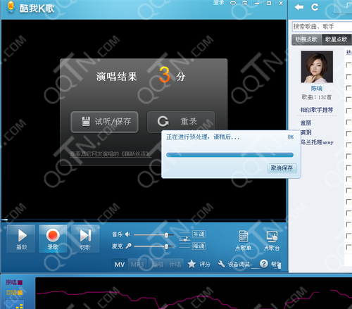
Task: Open similar singer 龚玥
Action: 306,132
